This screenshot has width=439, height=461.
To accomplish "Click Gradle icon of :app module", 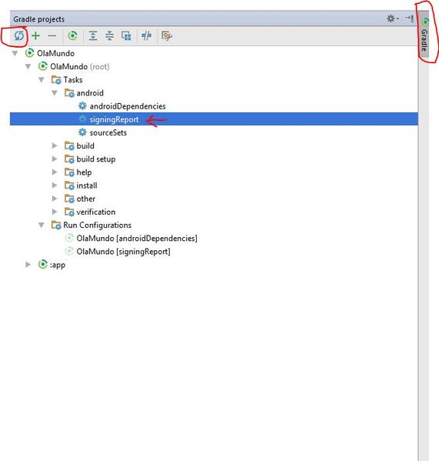I will [42, 264].
